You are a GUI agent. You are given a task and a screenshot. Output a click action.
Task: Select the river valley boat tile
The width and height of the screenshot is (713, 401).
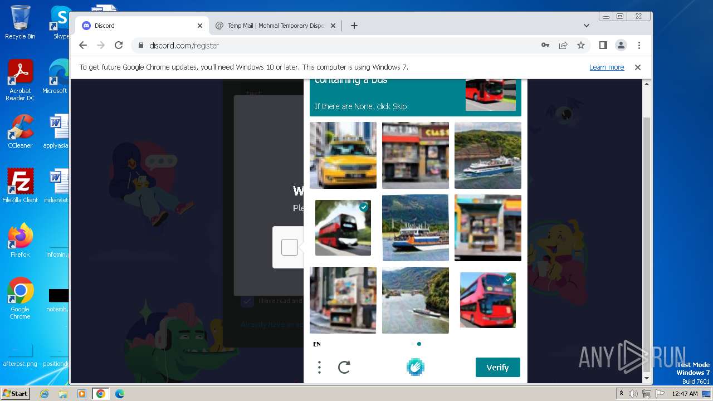pyautogui.click(x=416, y=300)
